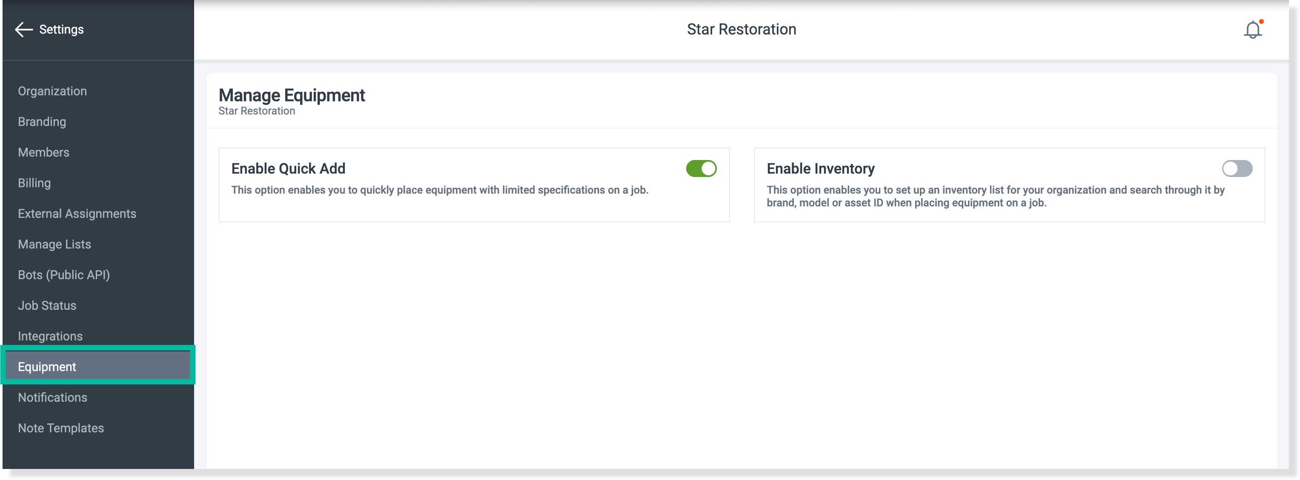The image size is (1300, 480).
Task: Select Bots (Public API) menu item
Action: click(64, 275)
